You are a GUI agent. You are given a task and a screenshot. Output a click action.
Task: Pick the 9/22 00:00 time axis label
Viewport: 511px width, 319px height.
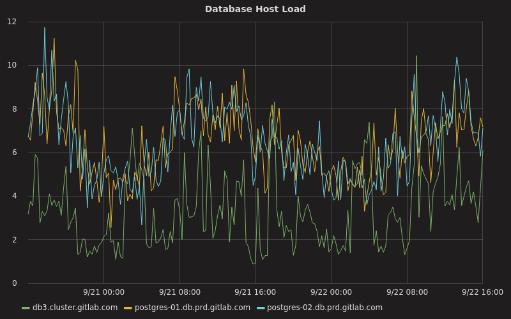pos(331,292)
